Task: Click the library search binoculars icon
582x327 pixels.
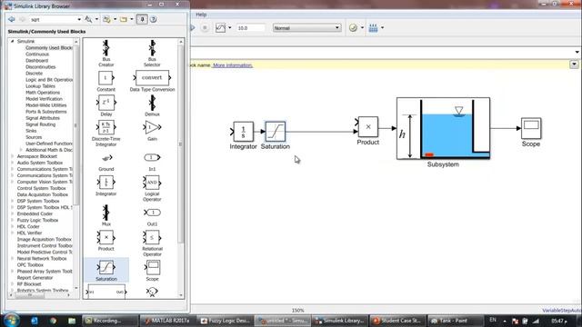Action: coord(88,19)
